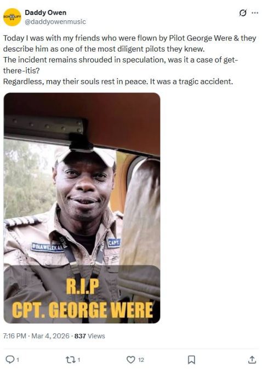
Task: Click the 7:16 PM timestamp
Action: [15, 336]
